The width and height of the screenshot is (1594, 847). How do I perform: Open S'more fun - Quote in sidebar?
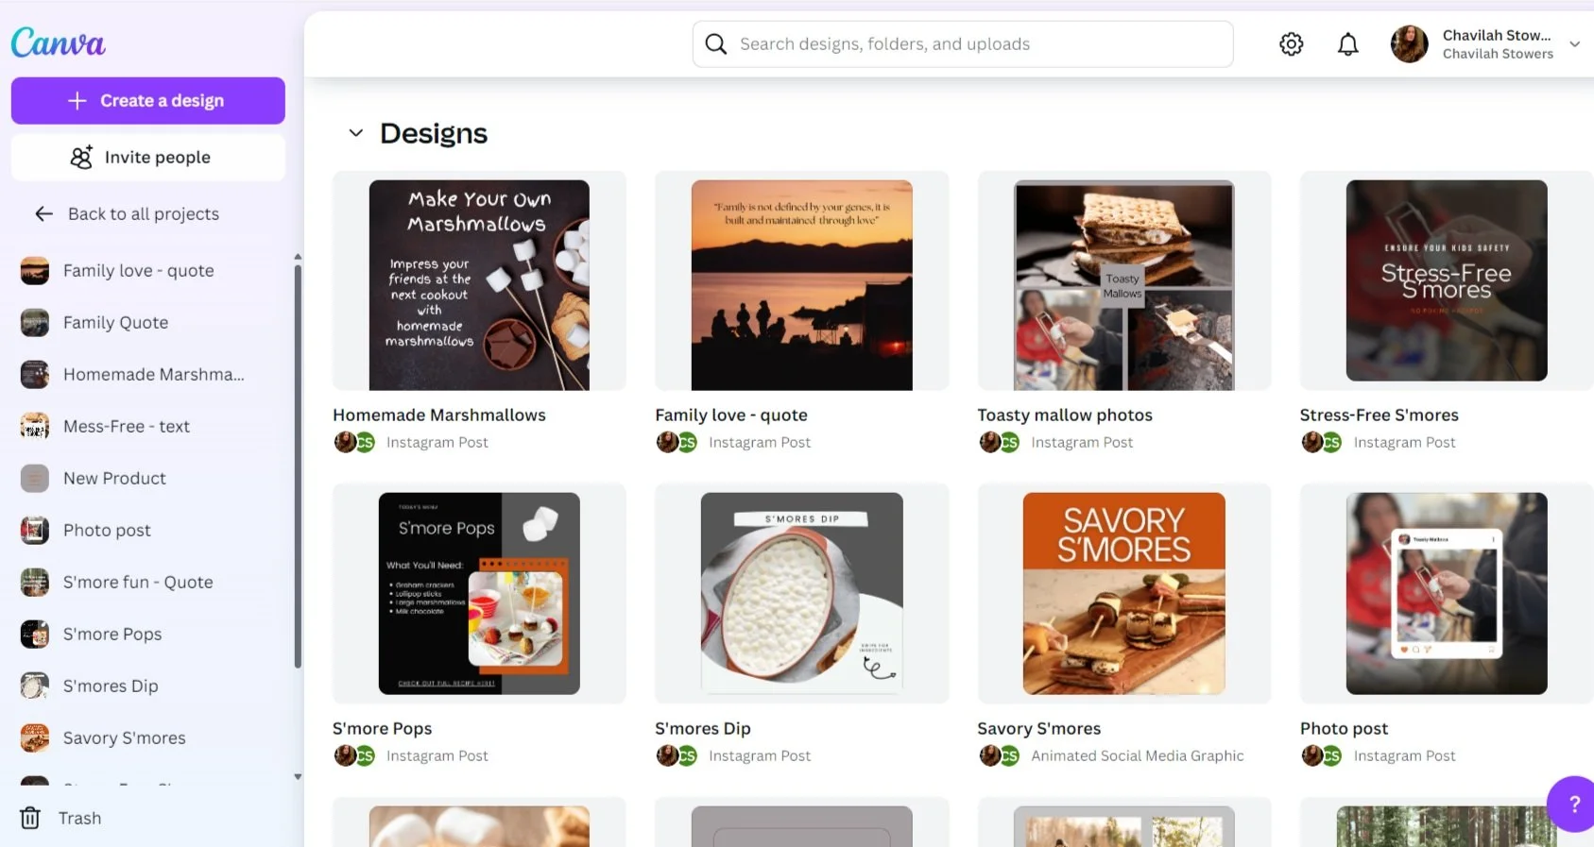138,583
